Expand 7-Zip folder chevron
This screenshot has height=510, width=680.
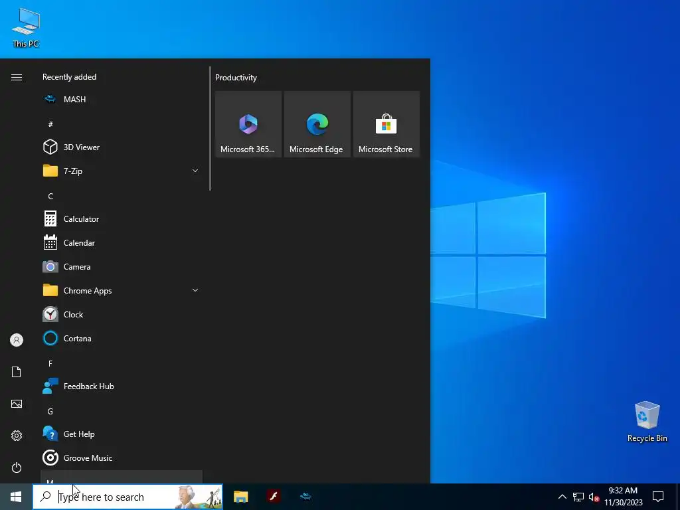coord(195,171)
